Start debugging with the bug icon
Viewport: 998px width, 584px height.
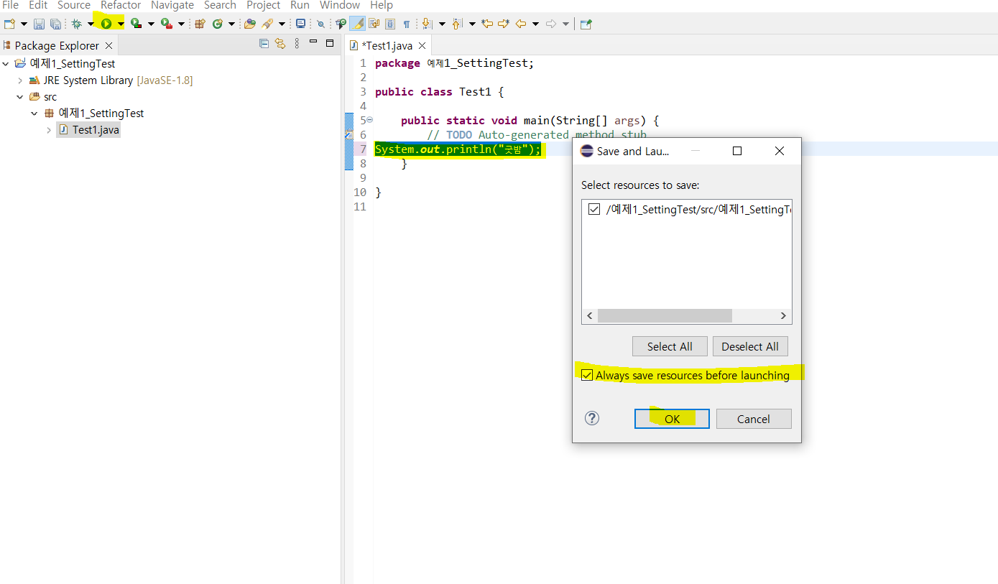click(76, 24)
